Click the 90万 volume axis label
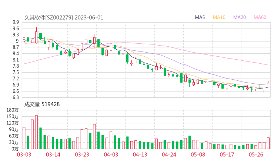The width and height of the screenshot is (274, 163). (14, 129)
